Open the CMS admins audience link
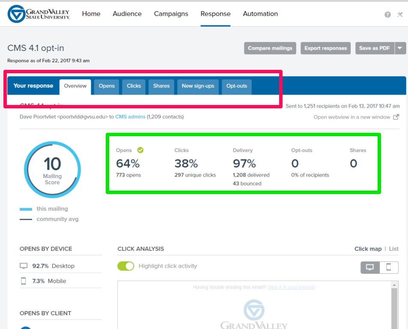The image size is (408, 329). tap(130, 117)
